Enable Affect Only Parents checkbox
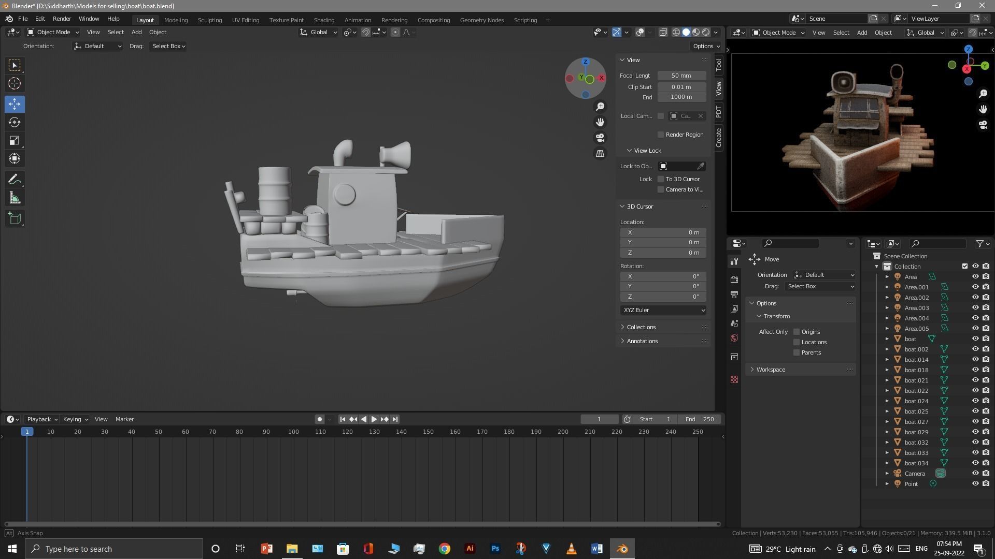This screenshot has height=559, width=995. pos(797,352)
